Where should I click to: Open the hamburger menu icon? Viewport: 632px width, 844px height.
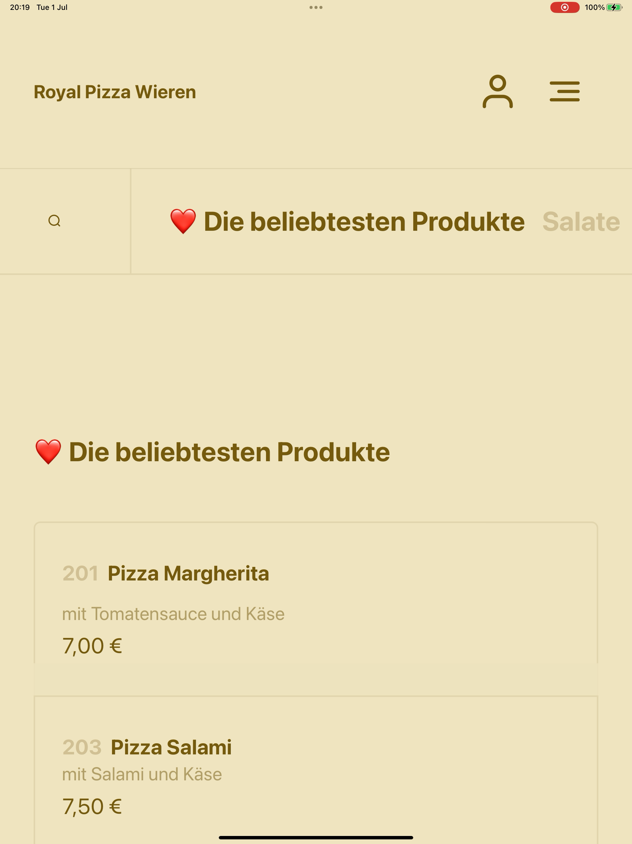(x=564, y=91)
